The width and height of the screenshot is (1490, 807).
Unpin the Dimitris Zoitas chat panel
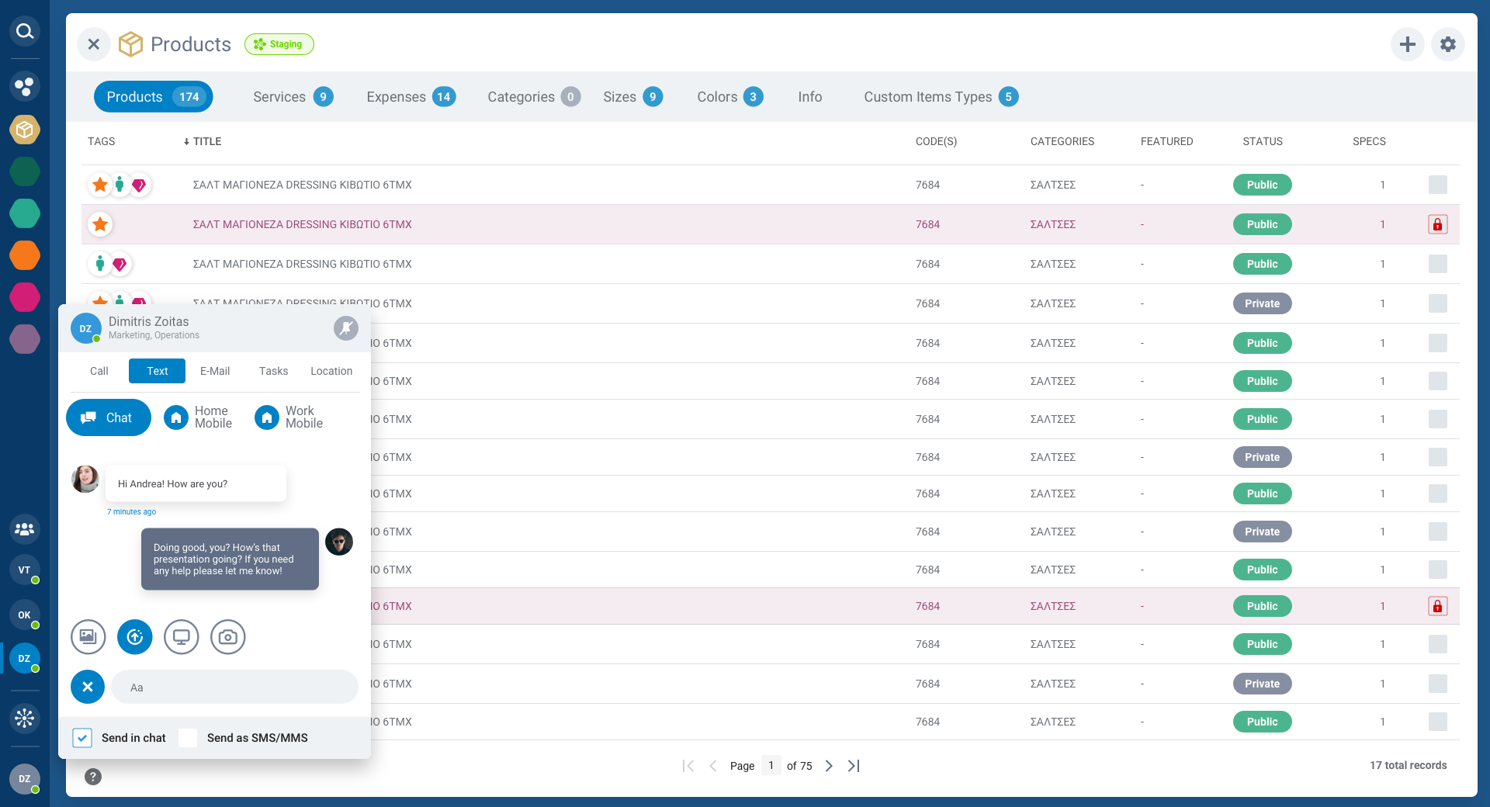point(345,328)
